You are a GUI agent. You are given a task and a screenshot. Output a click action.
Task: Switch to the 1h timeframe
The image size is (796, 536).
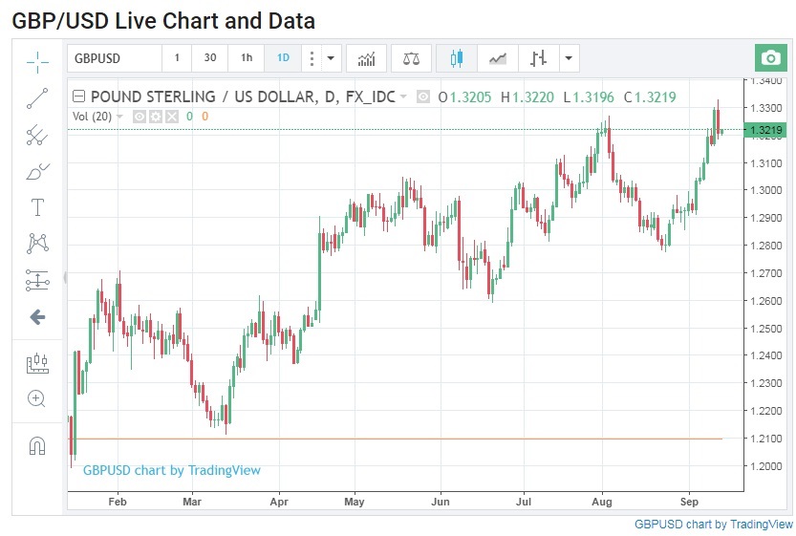(x=247, y=58)
